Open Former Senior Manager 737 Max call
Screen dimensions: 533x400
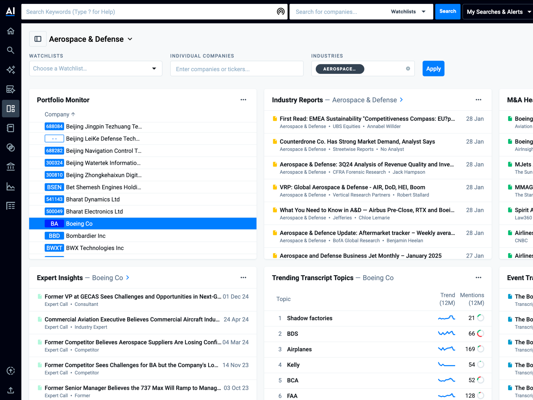tap(133, 388)
